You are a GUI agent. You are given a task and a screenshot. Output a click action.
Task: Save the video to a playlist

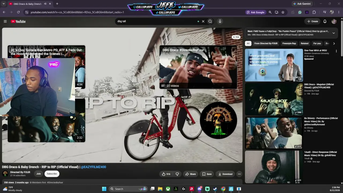click(x=207, y=174)
